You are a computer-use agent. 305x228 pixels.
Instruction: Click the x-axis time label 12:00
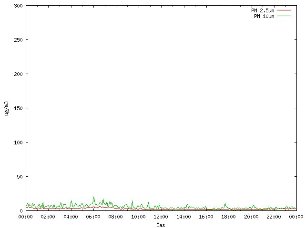point(161,217)
